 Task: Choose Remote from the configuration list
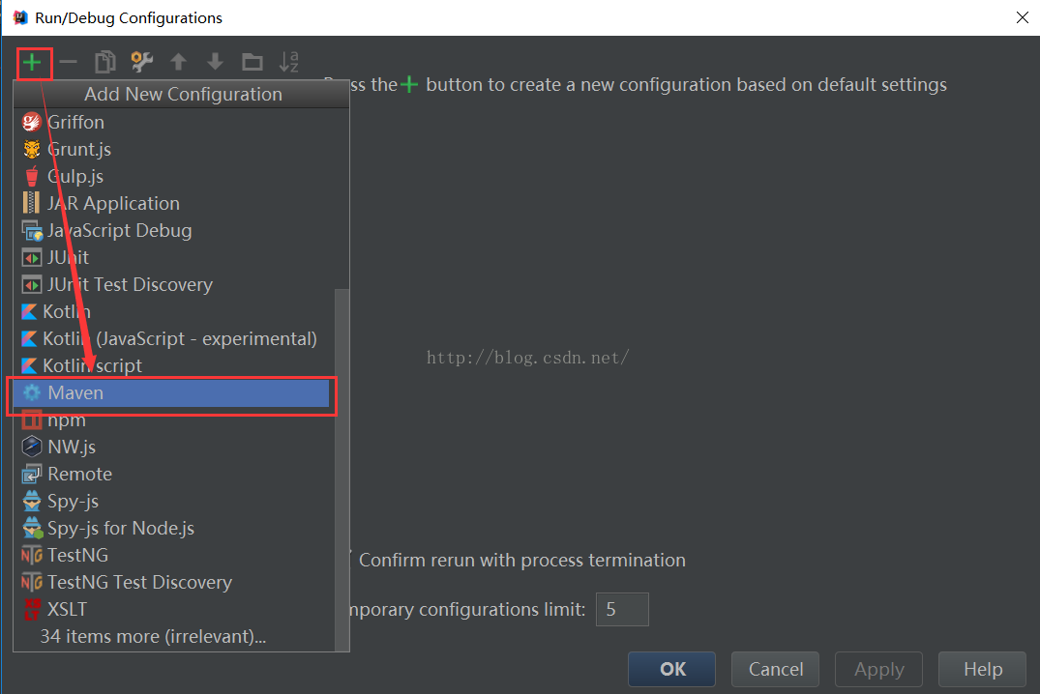coord(79,475)
